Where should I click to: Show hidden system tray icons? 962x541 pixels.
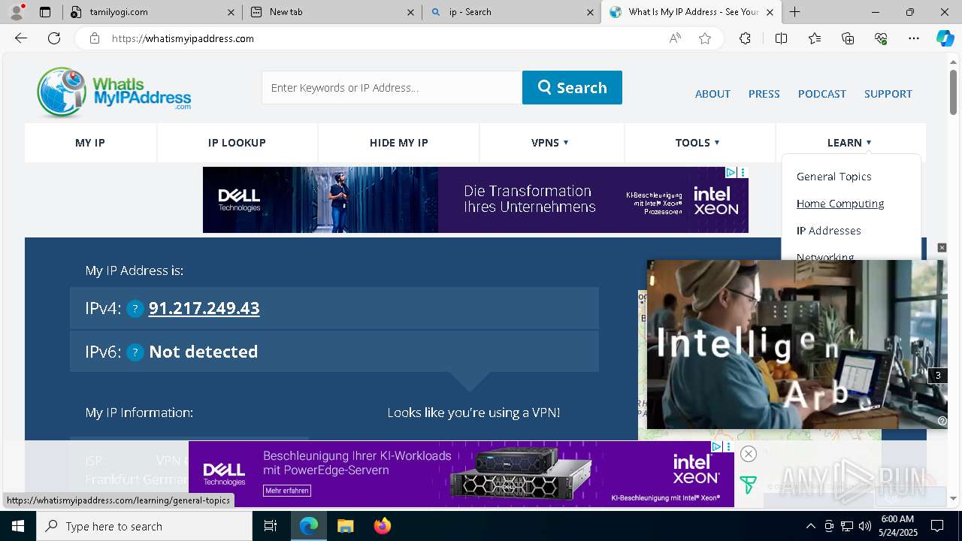point(810,526)
